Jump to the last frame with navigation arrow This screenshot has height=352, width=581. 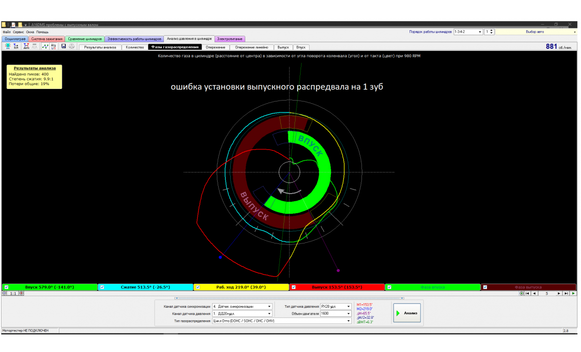pos(566,293)
